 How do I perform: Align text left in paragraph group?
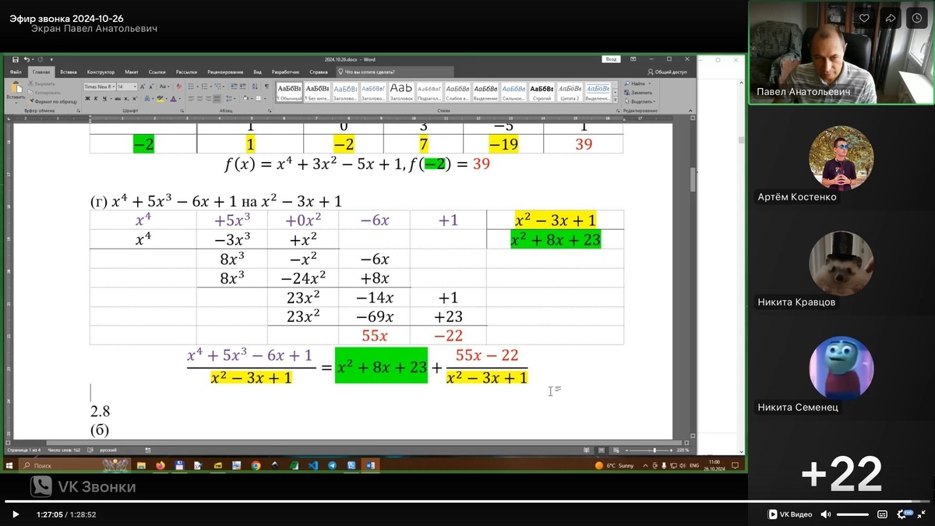tap(191, 99)
